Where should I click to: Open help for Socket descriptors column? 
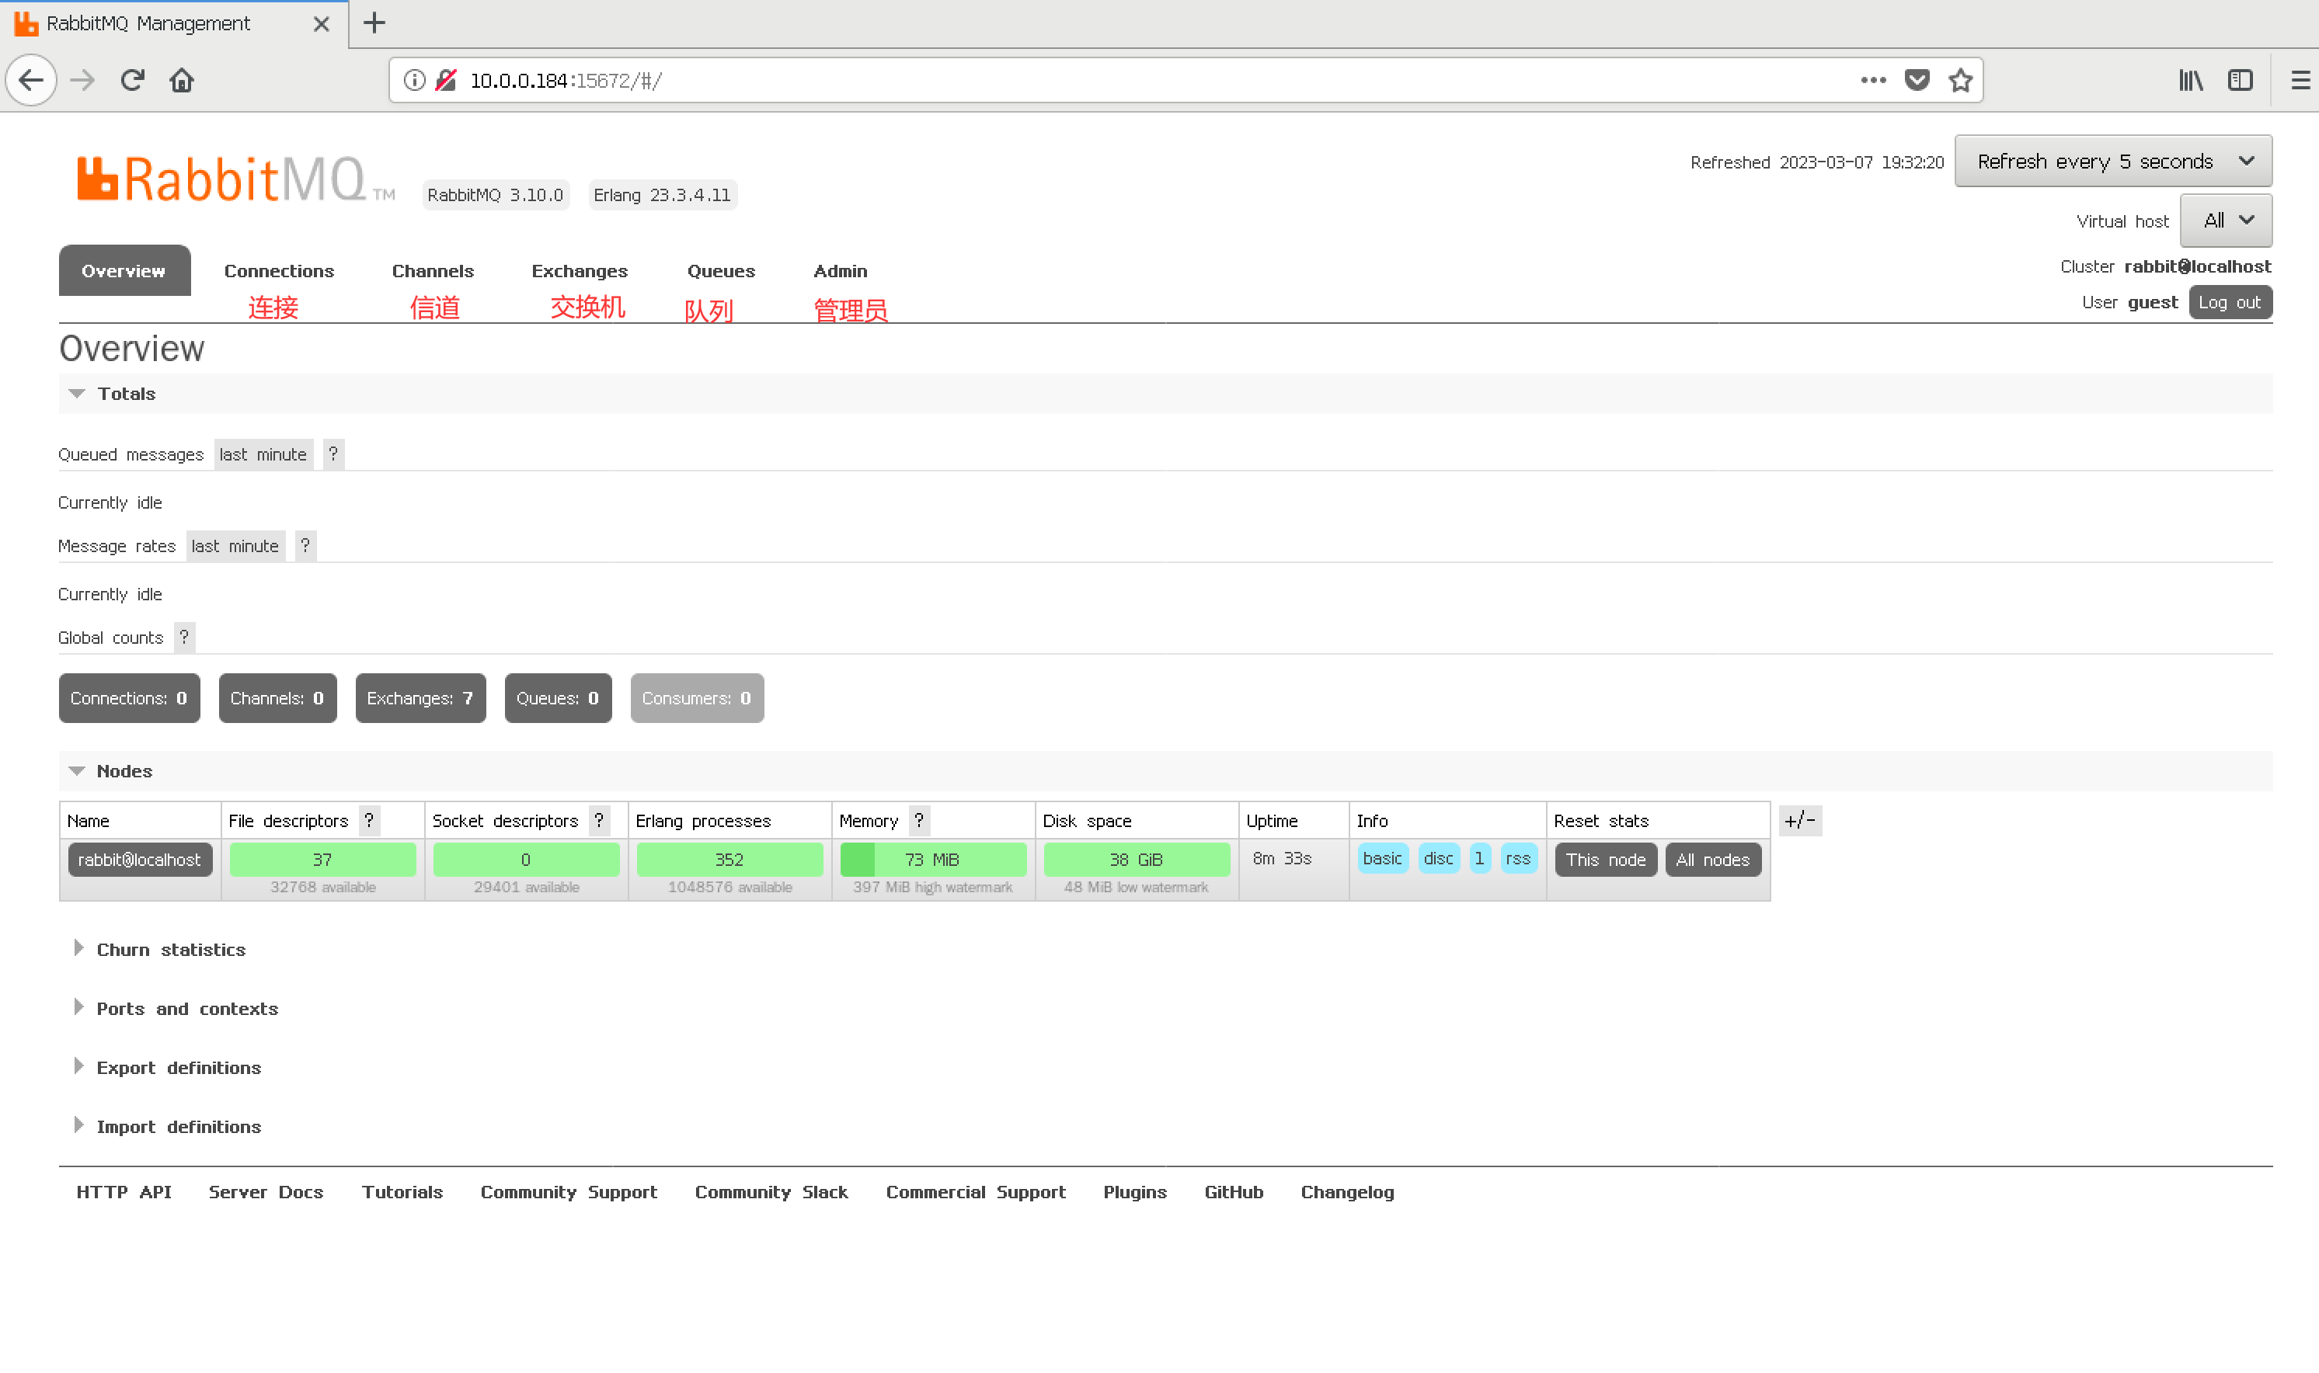coord(599,821)
